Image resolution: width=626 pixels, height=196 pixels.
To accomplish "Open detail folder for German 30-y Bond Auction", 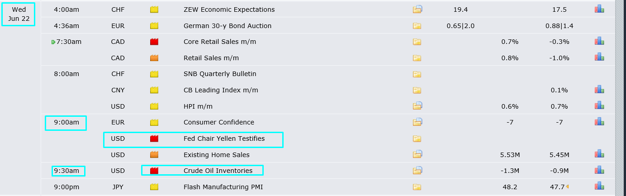I will pyautogui.click(x=417, y=26).
